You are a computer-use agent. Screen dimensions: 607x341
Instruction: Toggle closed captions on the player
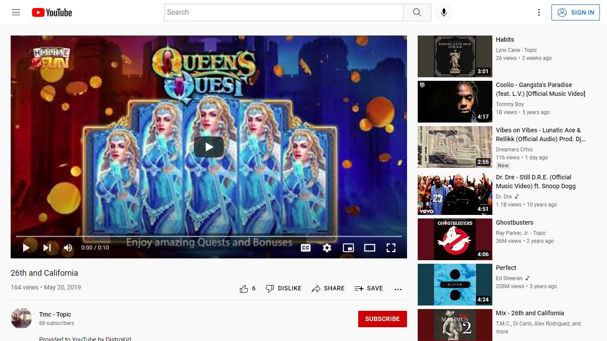coord(306,248)
